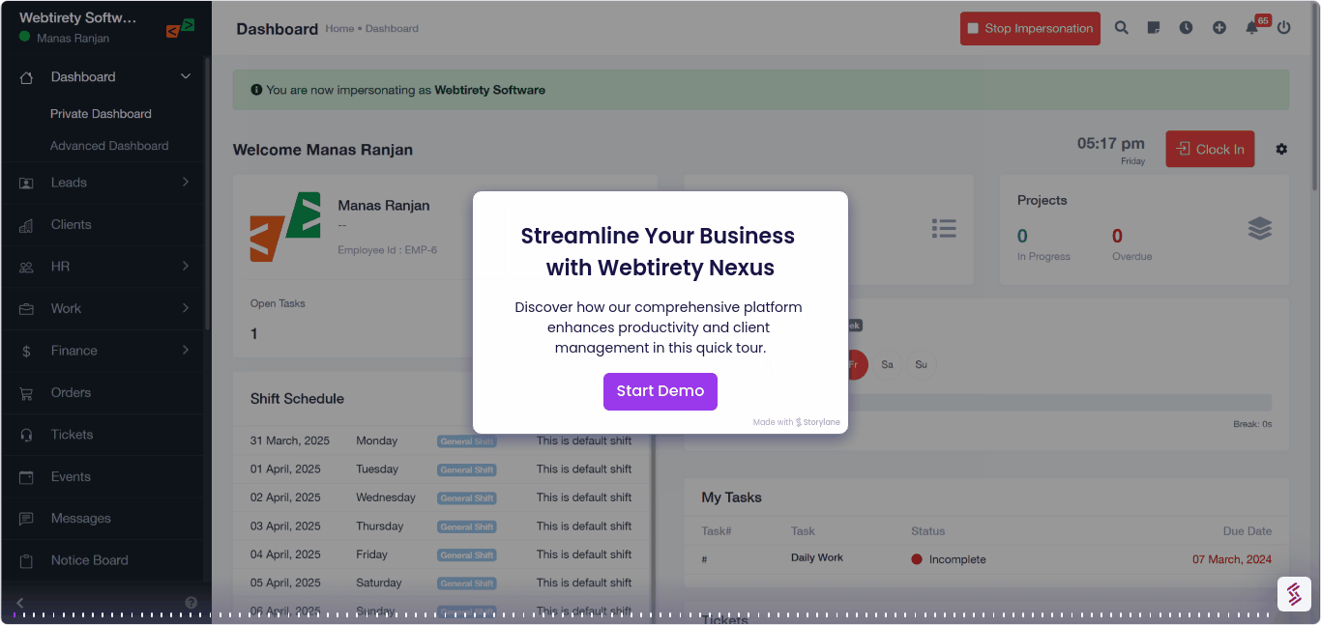Screen dimensions: 1321x625
Task: Click the Clock In button
Action: coord(1210,149)
